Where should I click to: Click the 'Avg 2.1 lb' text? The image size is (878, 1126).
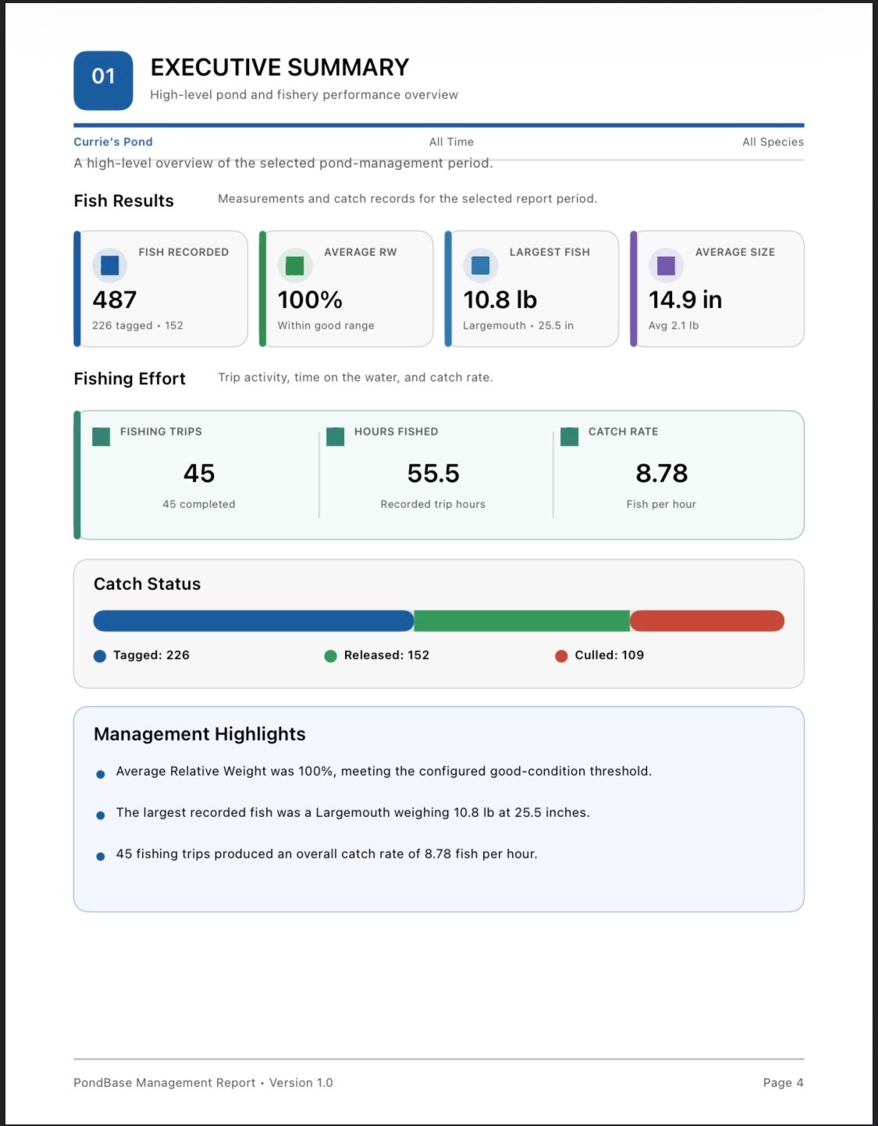coord(674,326)
